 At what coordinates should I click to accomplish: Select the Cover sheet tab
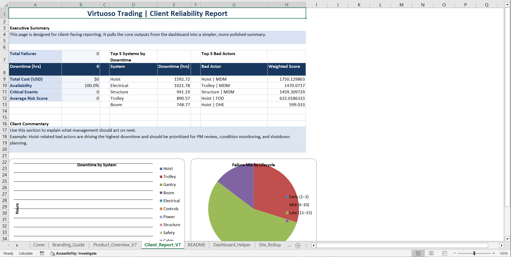point(39,245)
